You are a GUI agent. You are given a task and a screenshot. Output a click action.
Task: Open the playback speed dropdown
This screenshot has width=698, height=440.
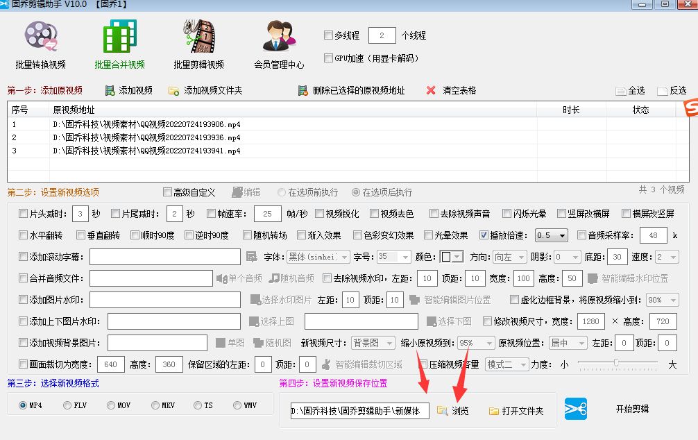(550, 235)
